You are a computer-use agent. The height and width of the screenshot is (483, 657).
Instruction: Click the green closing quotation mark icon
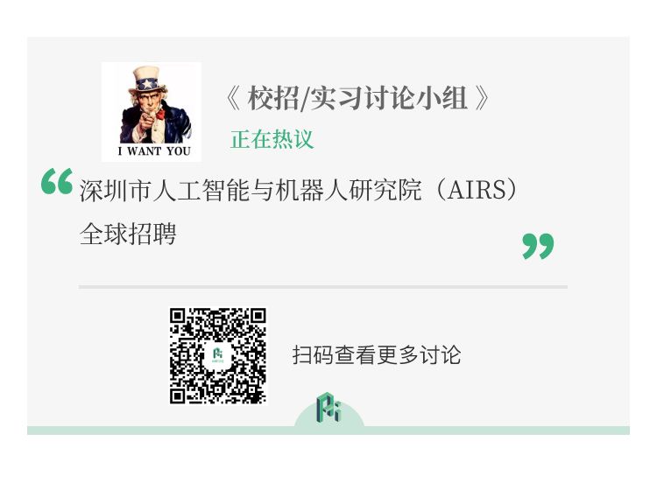pyautogui.click(x=538, y=247)
